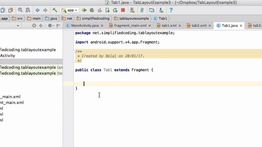Viewport: 262px width, 147px height.
Task: Close the Tab1.java editor tab
Action: (x=241, y=26)
